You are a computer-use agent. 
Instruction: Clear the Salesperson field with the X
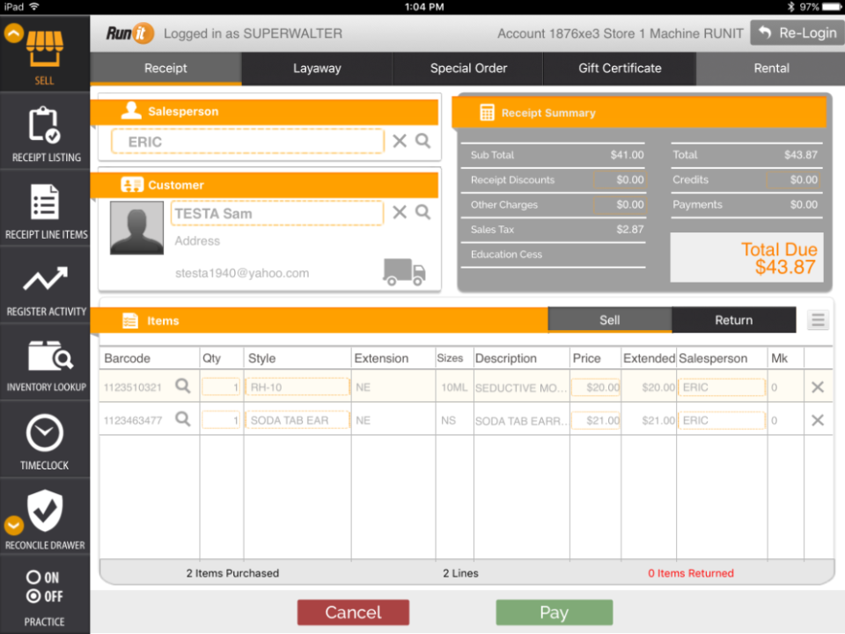point(401,141)
